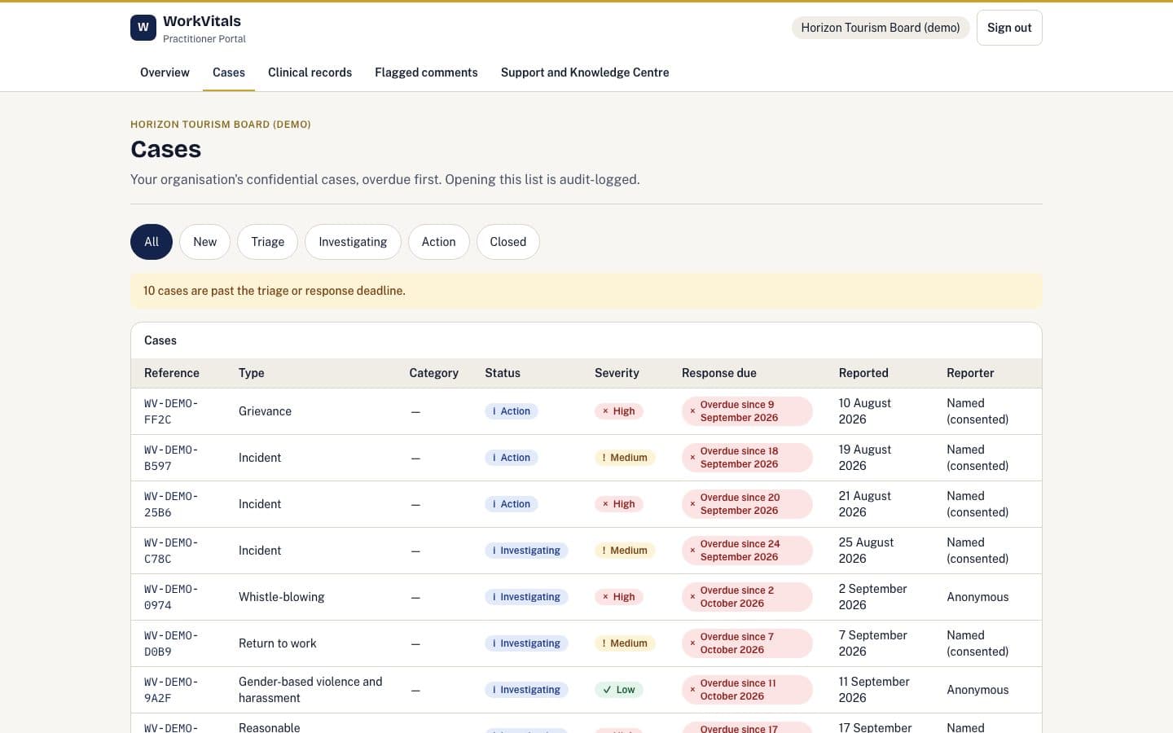Screen dimensions: 1173x733
Task: Click Gender-based violence and harassment type cell
Action: point(310,690)
